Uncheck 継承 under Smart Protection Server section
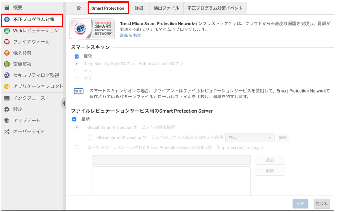Viewport: 344px width, 212px height. (x=74, y=119)
